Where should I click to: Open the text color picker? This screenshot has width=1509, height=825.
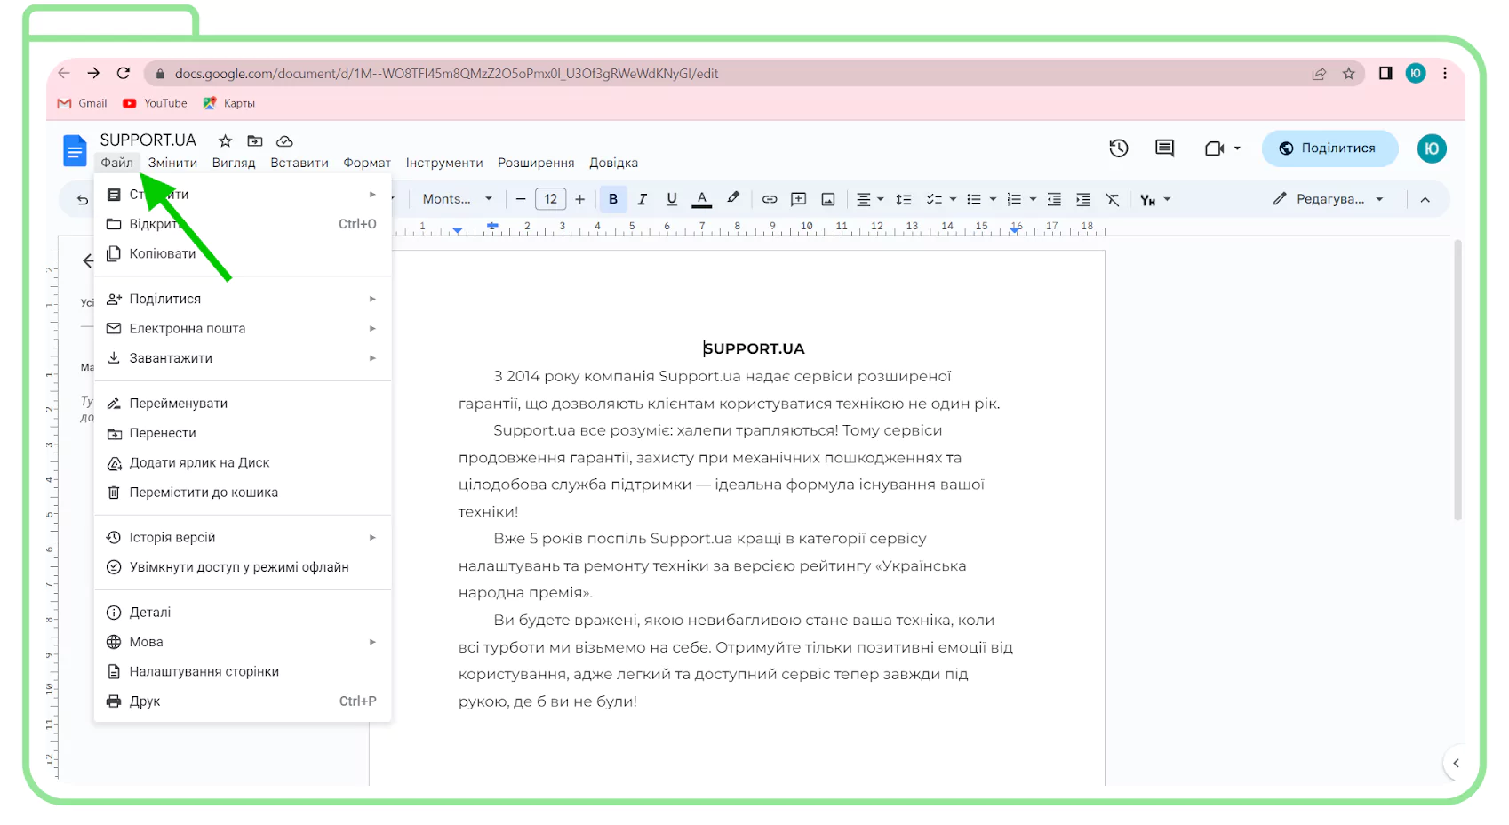click(702, 199)
